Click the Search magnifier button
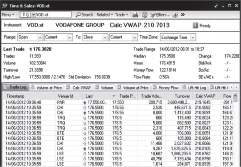The image size is (241, 167). (x=85, y=15)
